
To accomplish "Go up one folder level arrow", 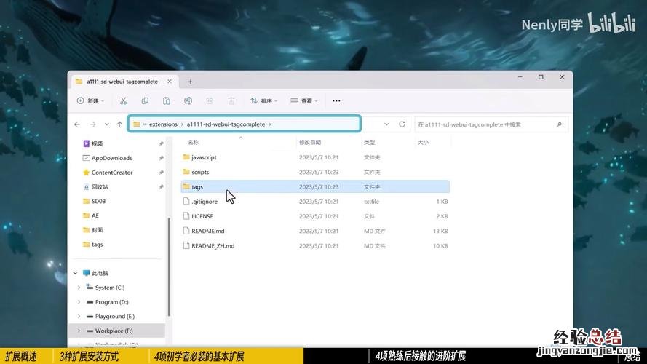I will 119,124.
